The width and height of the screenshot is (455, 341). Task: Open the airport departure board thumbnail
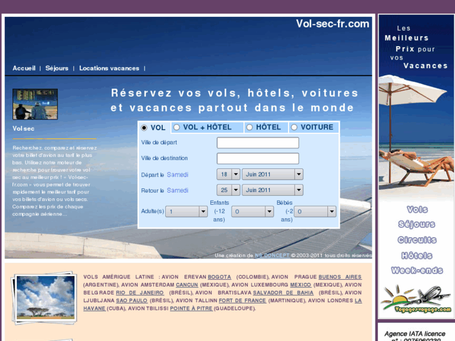[x=35, y=104]
